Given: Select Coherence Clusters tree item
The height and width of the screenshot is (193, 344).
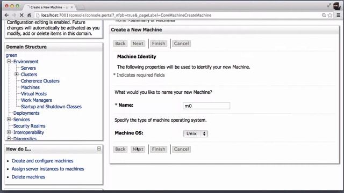Looking at the screenshot, I should coord(40,81).
